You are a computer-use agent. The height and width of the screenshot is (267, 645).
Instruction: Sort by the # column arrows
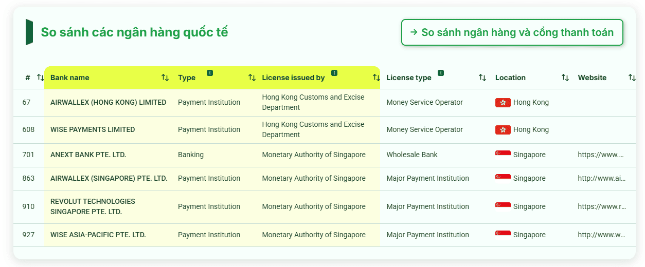(x=41, y=78)
